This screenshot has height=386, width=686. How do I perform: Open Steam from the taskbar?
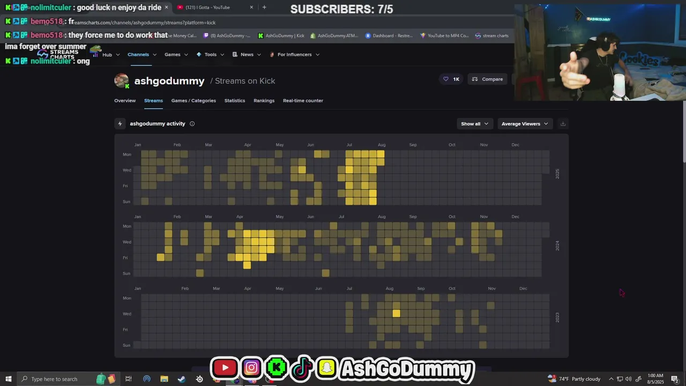coord(182,379)
